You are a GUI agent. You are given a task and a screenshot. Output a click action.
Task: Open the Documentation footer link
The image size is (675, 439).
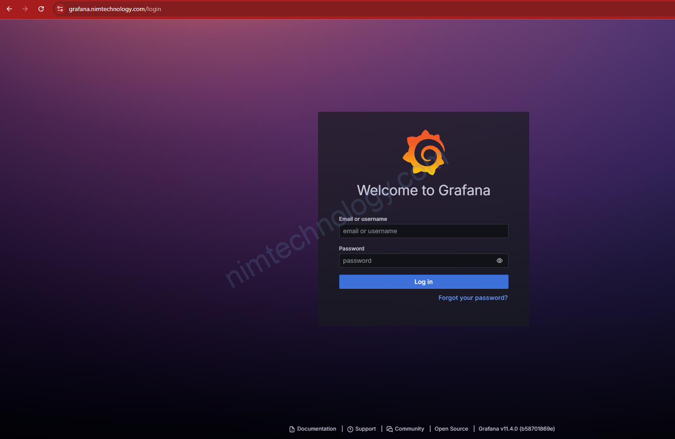[x=313, y=429]
